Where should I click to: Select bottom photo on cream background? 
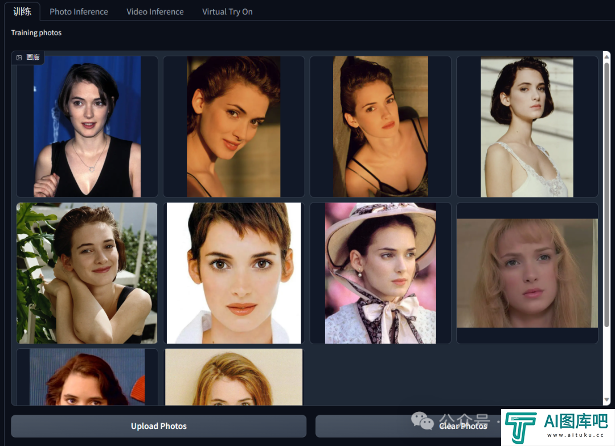[x=234, y=377]
